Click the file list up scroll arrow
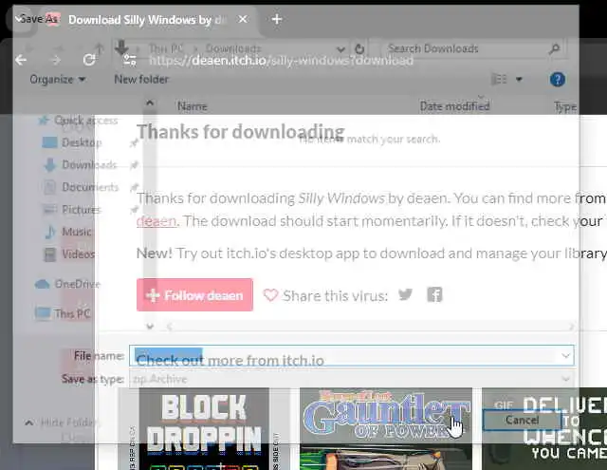The height and width of the screenshot is (470, 607). [150, 103]
